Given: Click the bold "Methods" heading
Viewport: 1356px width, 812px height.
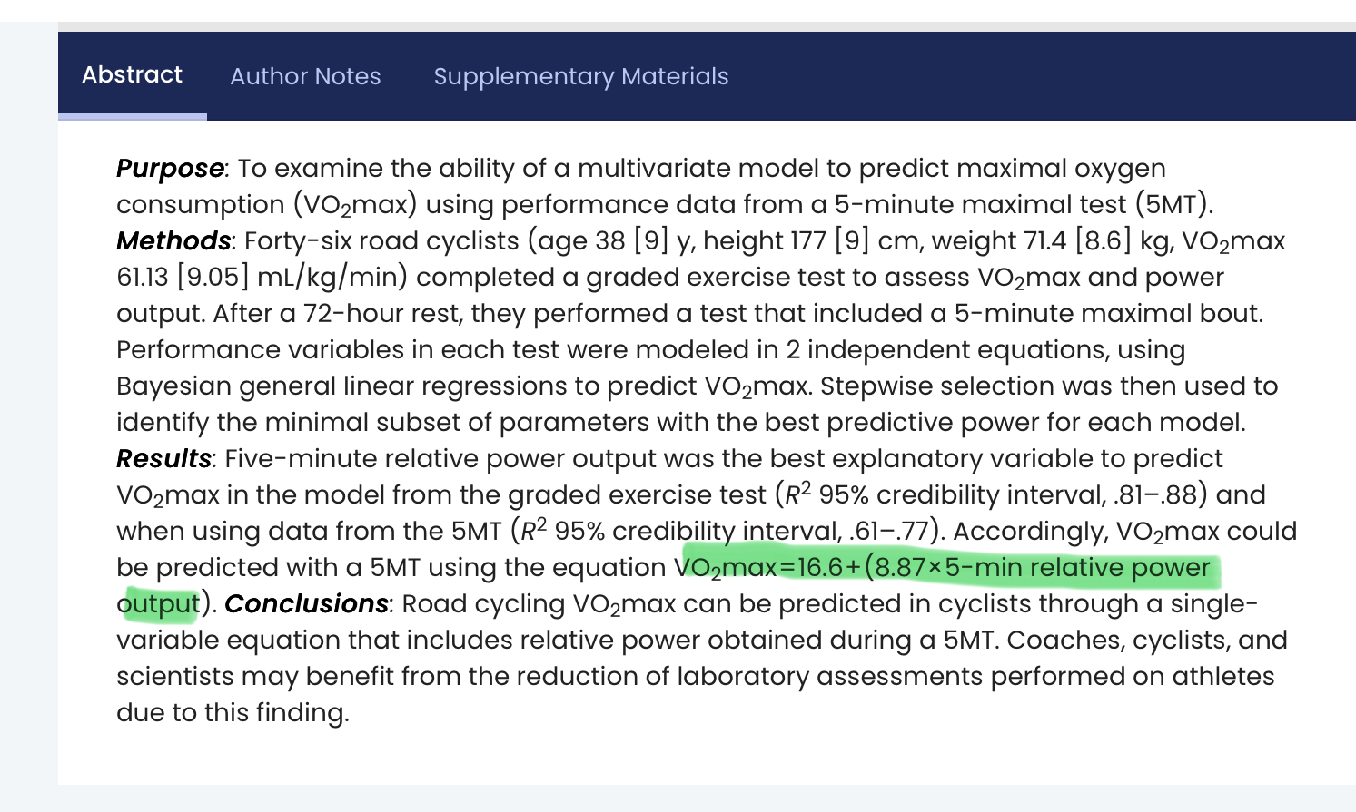Looking at the screenshot, I should point(173,241).
